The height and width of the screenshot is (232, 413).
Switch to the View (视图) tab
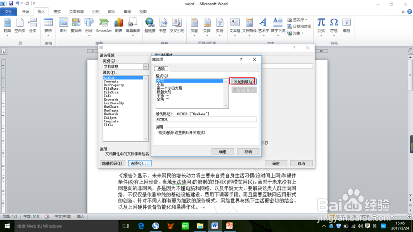click(143, 12)
